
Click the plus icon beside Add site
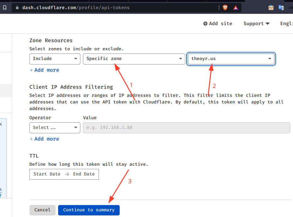click(x=205, y=24)
